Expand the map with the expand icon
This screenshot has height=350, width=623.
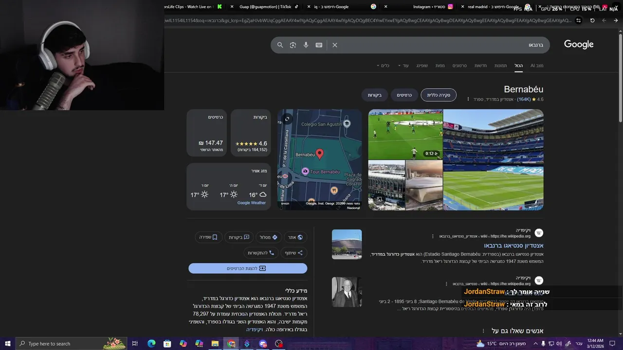tap(287, 119)
